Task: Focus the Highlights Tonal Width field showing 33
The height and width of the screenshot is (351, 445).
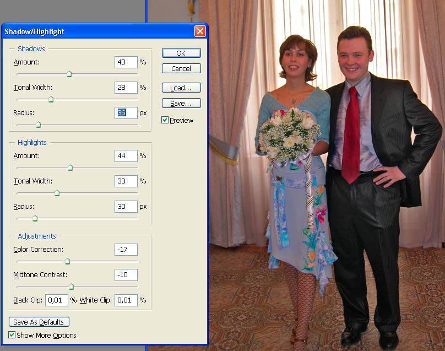Action: [x=126, y=181]
